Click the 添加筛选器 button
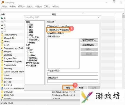The width and height of the screenshot is (125, 105). coord(89,45)
